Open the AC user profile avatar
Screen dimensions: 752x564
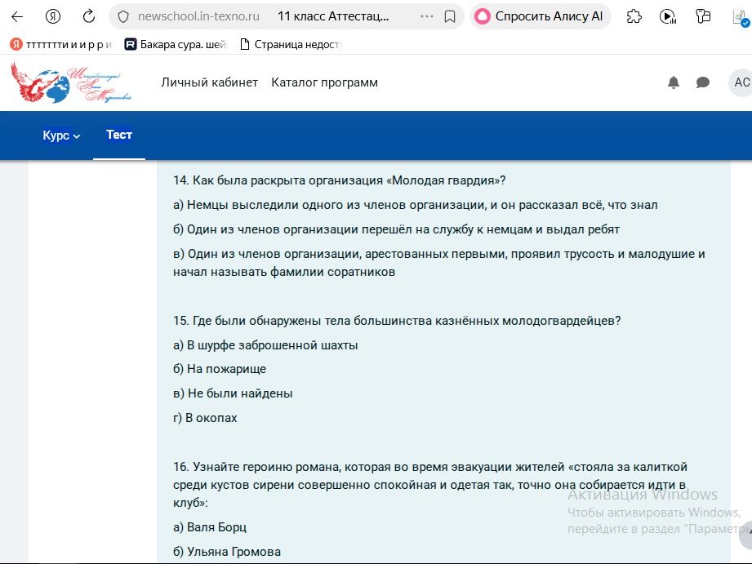point(741,82)
